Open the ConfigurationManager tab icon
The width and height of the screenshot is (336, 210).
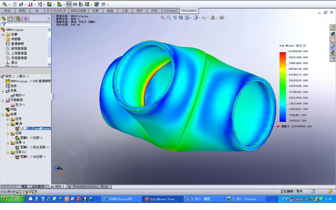pyautogui.click(x=18, y=19)
